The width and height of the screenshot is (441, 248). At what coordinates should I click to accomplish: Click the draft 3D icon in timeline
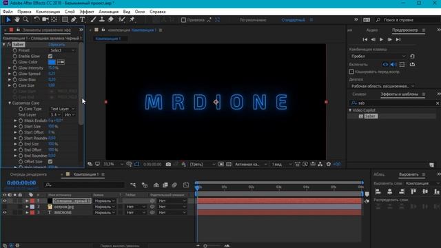pos(145,185)
